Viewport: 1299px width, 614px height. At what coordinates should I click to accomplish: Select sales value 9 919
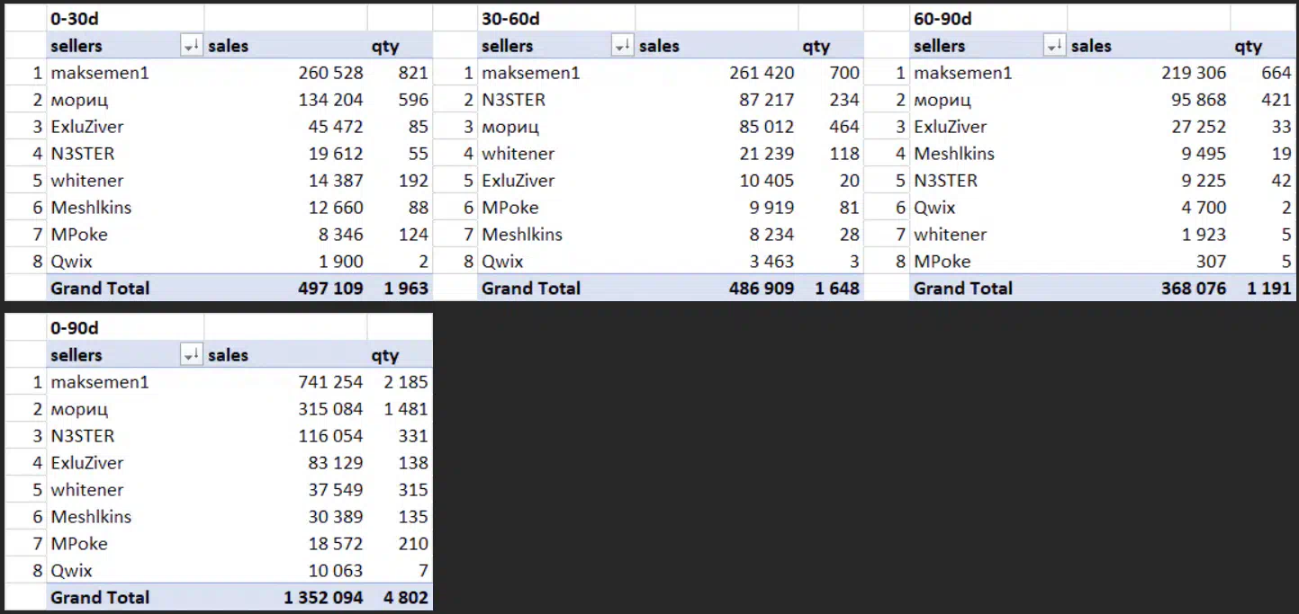[772, 208]
